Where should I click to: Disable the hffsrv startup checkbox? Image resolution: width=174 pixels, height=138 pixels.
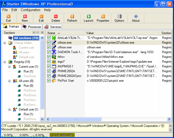[x=49, y=57]
